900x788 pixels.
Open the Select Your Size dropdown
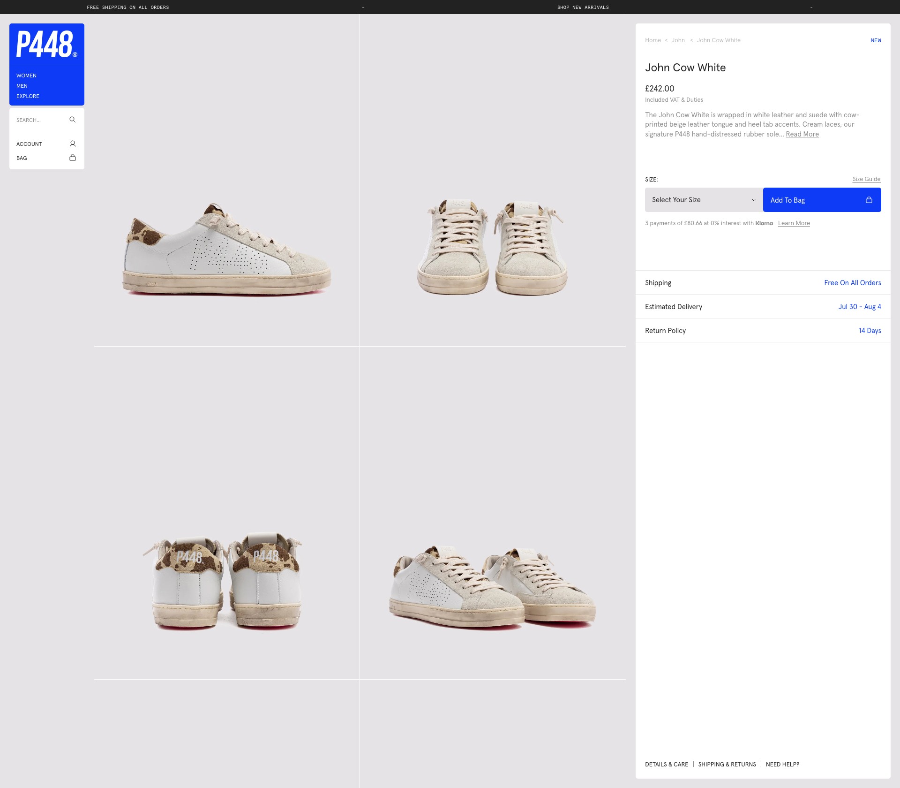click(704, 200)
